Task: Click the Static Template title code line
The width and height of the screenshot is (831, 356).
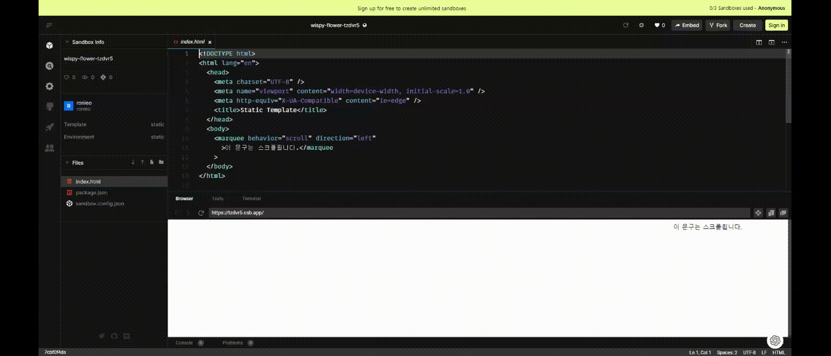Action: tap(270, 110)
